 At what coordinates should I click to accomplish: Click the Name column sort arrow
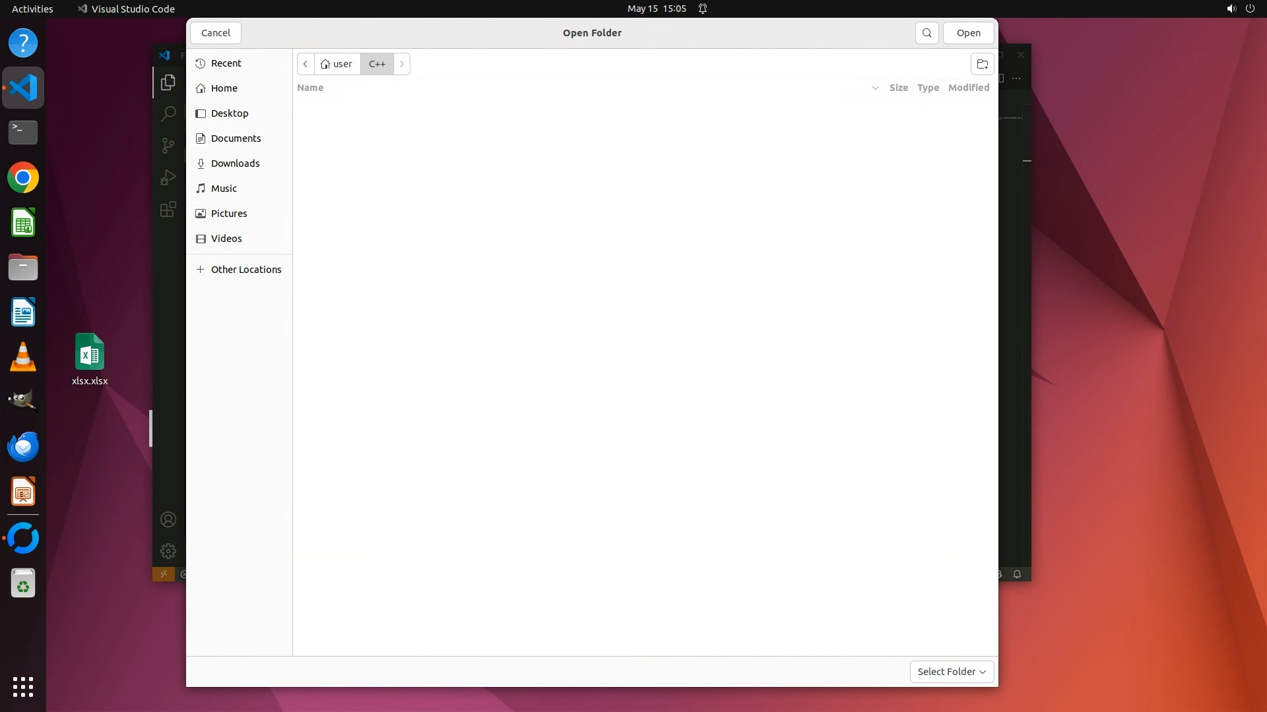click(875, 88)
